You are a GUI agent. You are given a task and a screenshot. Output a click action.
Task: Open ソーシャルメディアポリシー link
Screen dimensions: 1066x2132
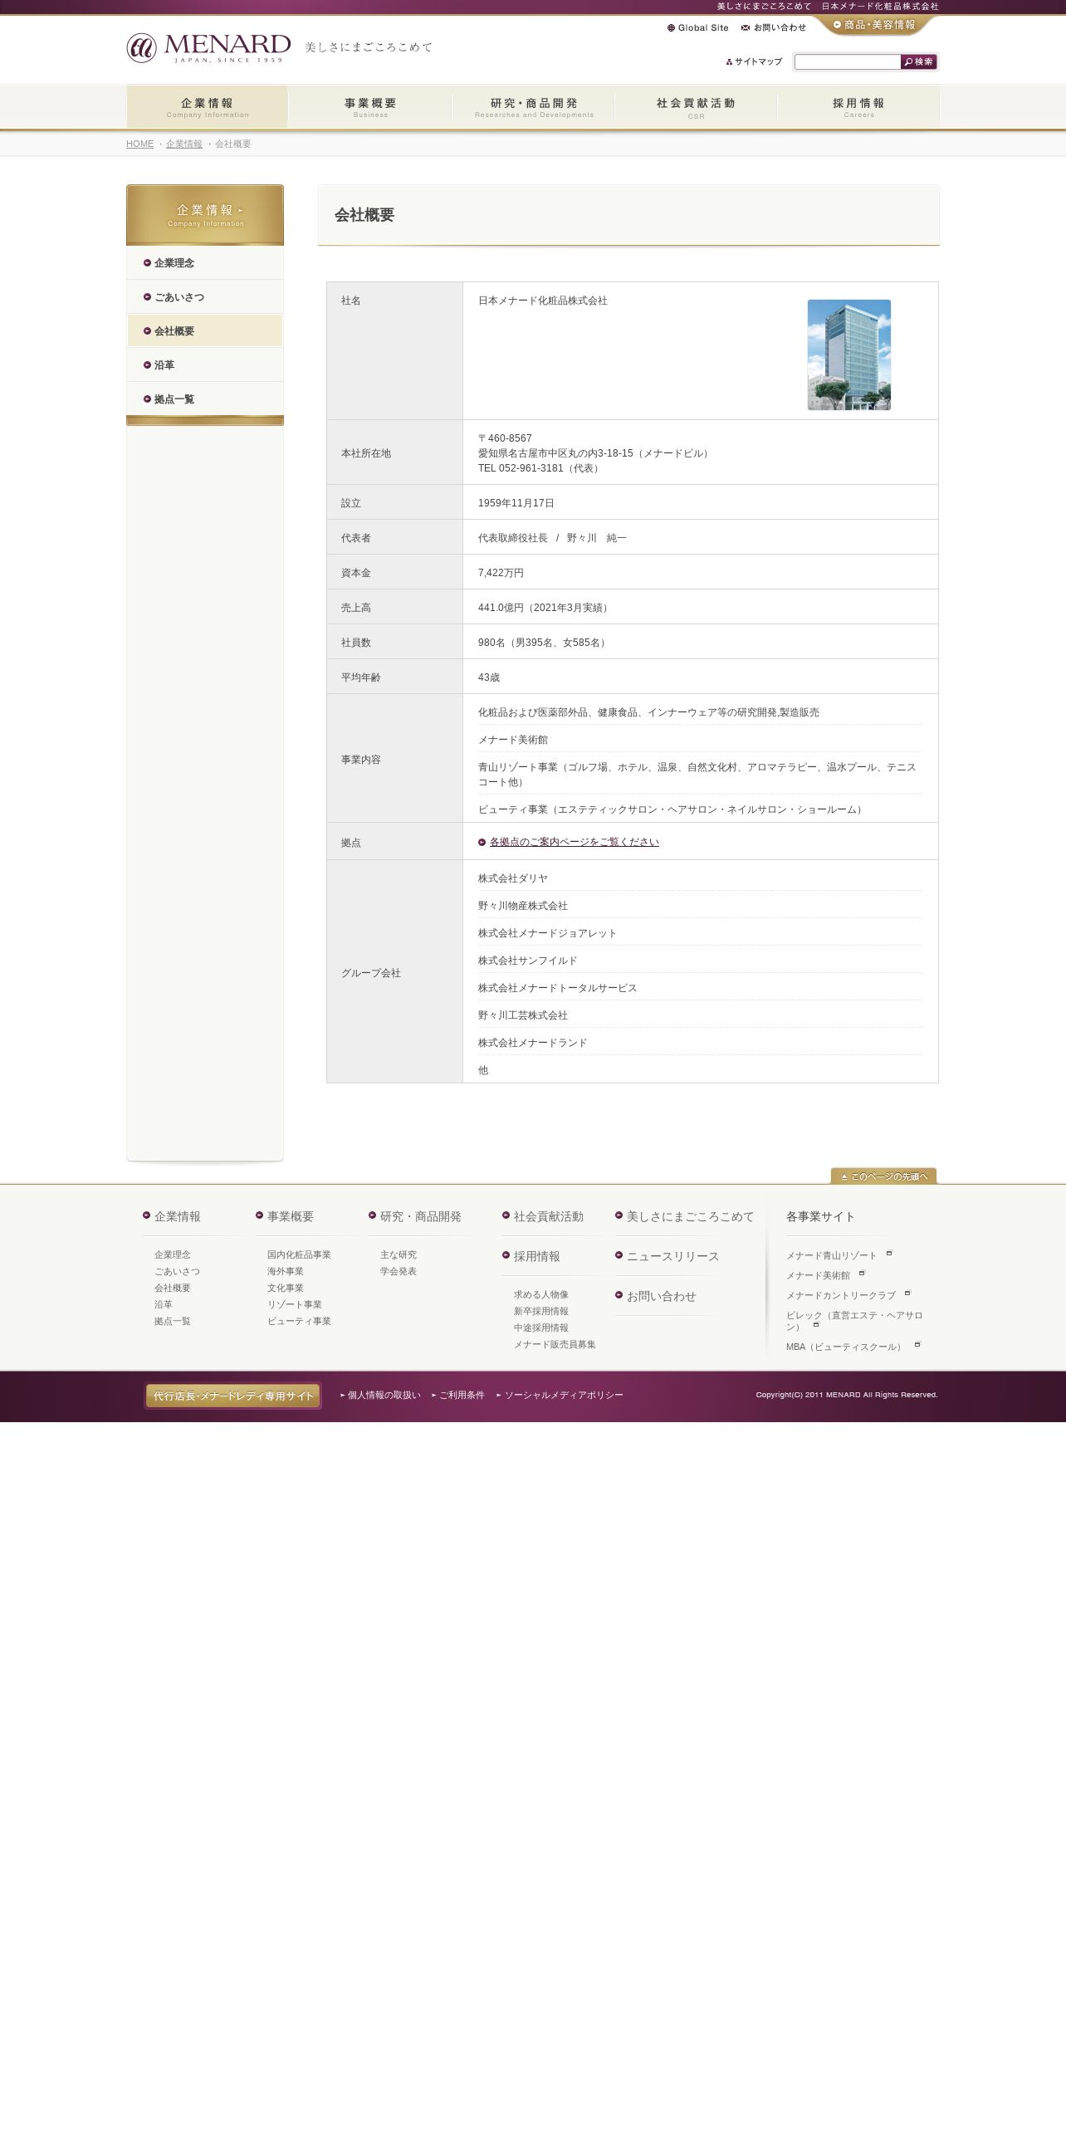click(564, 1395)
